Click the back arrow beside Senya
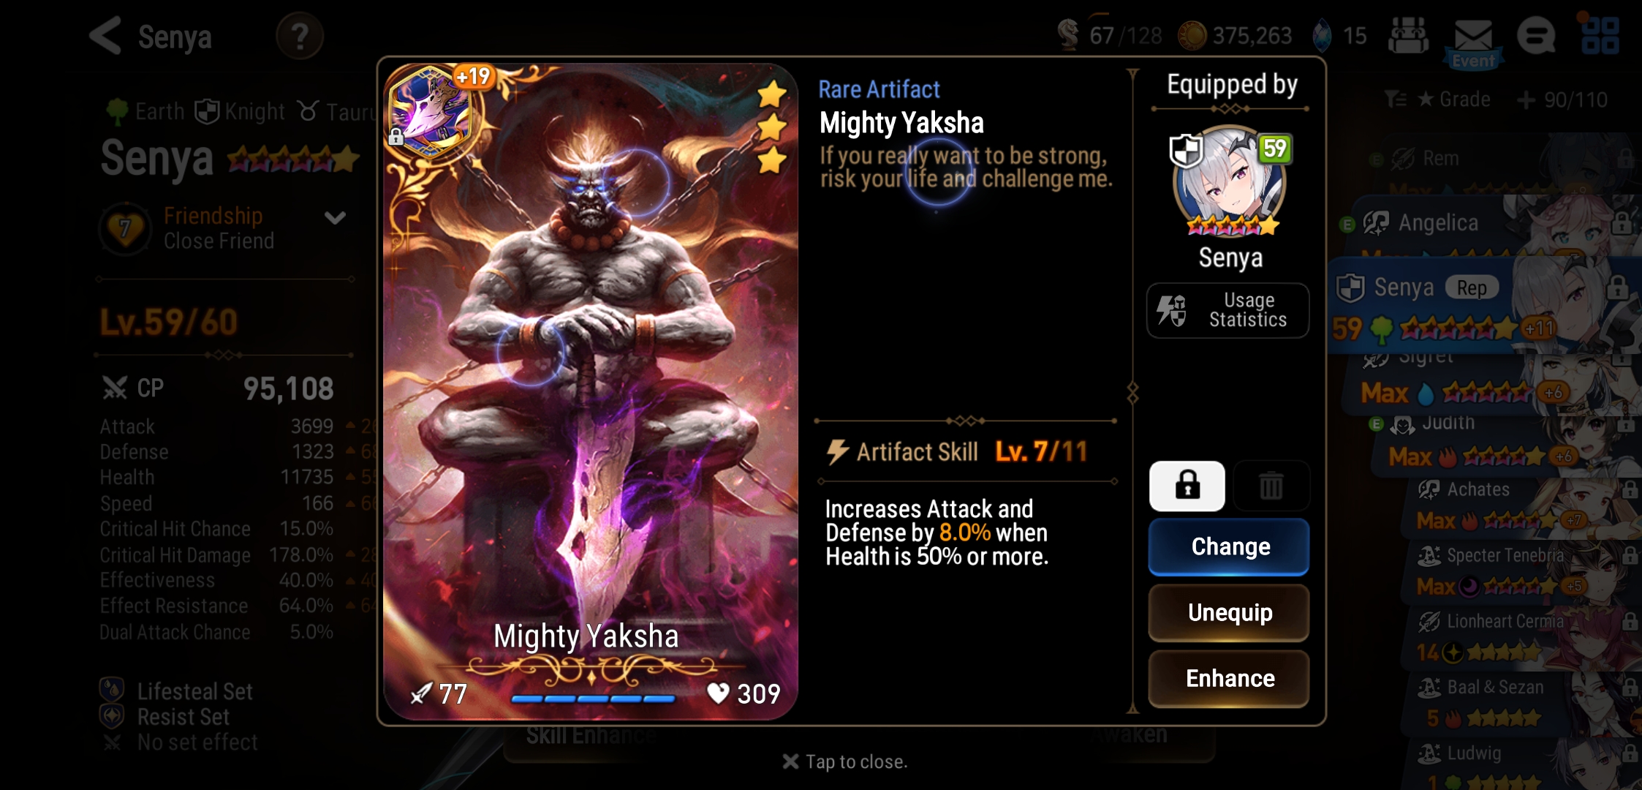Image resolution: width=1642 pixels, height=790 pixels. point(105,36)
